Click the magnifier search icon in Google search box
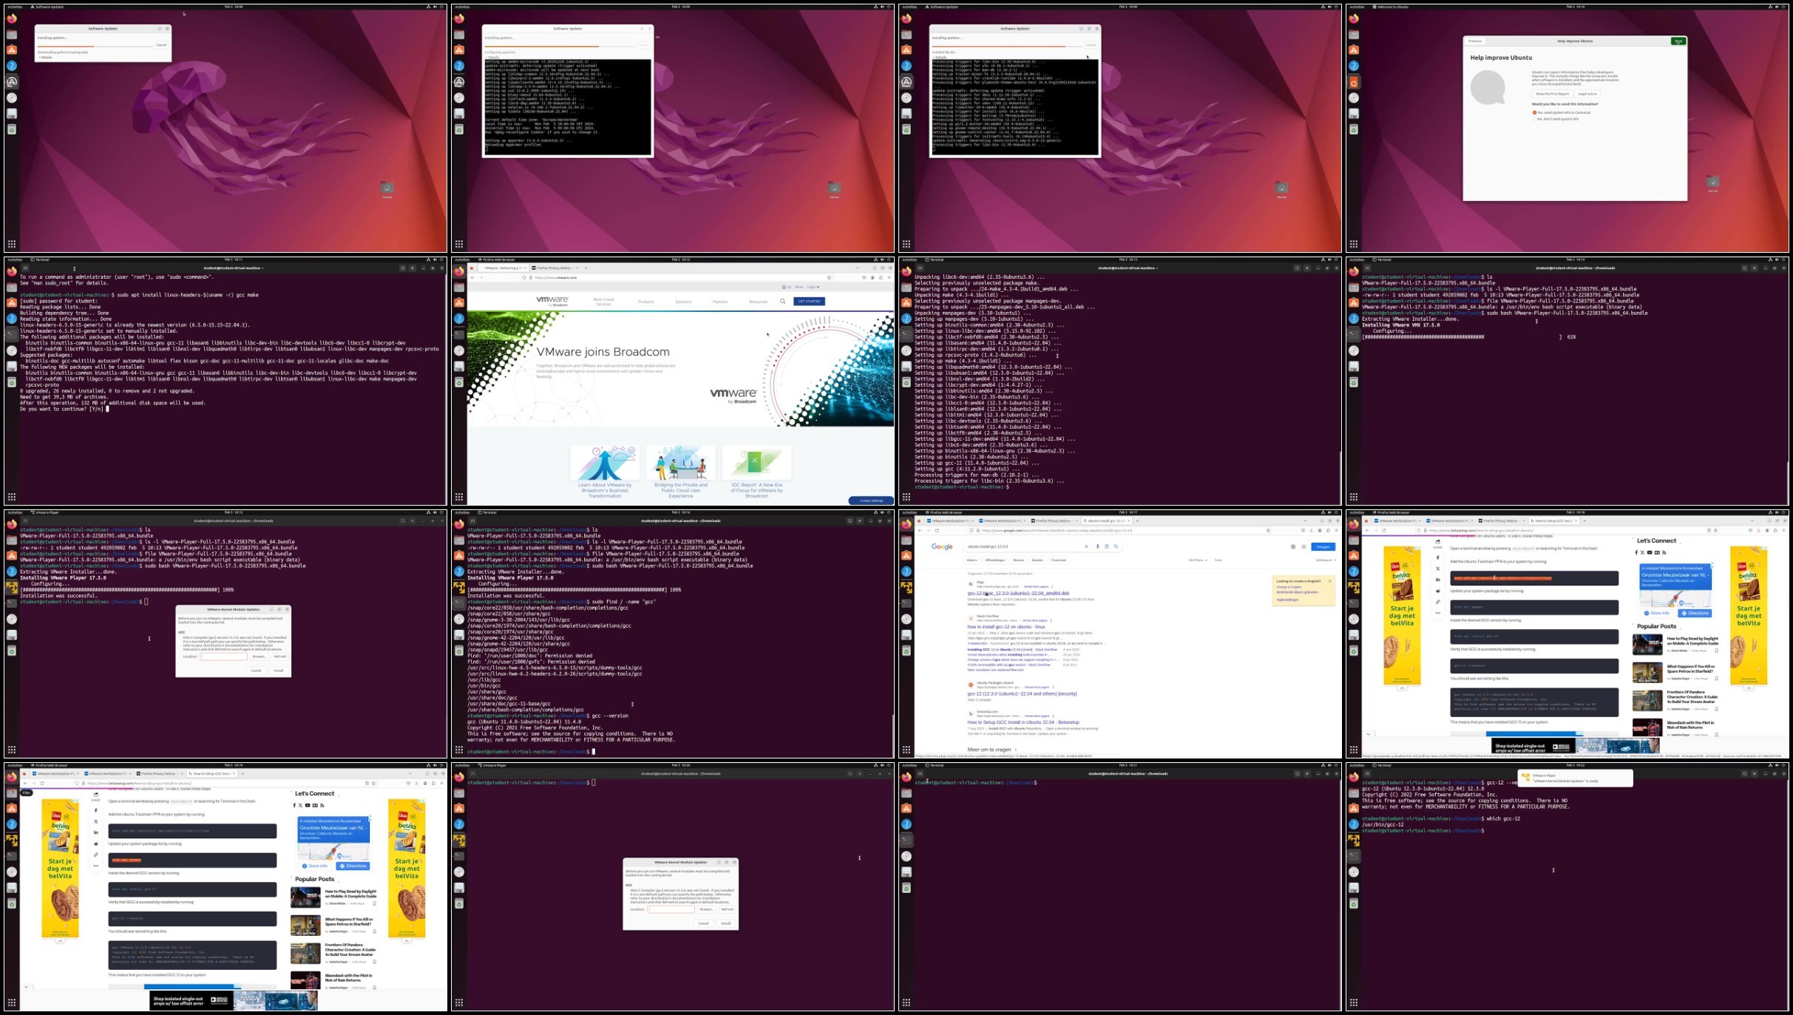Viewport: 1793px width, 1015px height. 1116,546
